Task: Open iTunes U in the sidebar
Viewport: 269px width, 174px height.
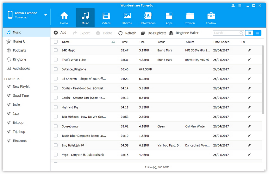Action: tap(27, 41)
